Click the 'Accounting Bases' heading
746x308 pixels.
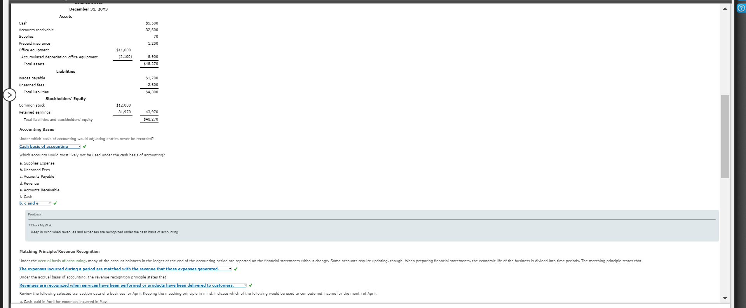tap(37, 129)
